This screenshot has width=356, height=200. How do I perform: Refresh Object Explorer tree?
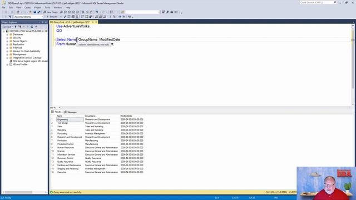32,27
